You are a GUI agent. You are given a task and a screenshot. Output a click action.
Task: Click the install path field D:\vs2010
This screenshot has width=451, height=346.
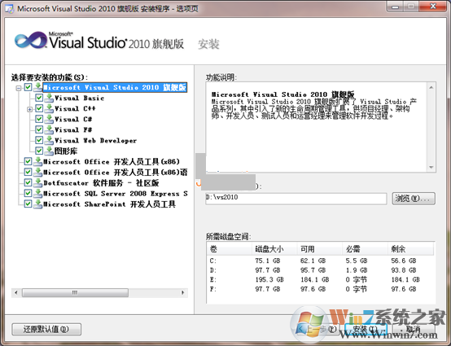pos(296,199)
